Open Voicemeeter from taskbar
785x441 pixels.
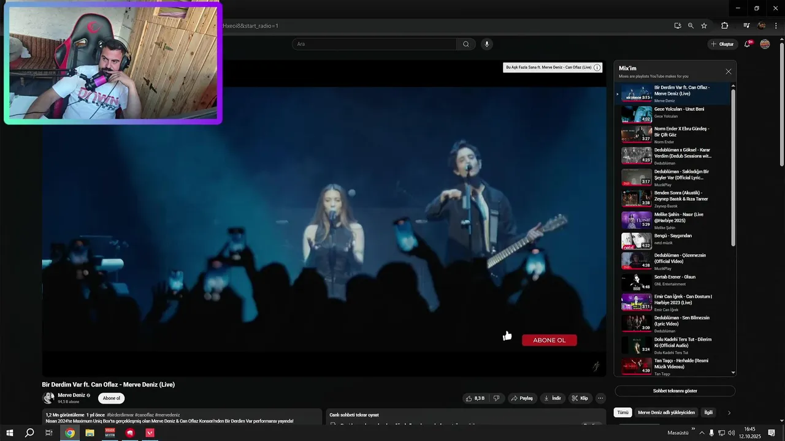pyautogui.click(x=110, y=432)
